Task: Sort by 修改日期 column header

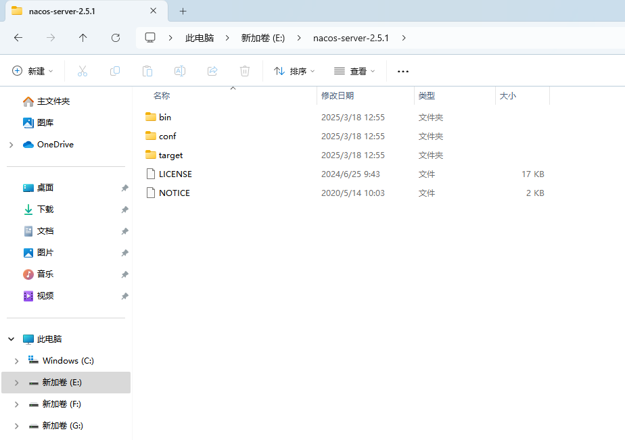Action: (x=338, y=95)
